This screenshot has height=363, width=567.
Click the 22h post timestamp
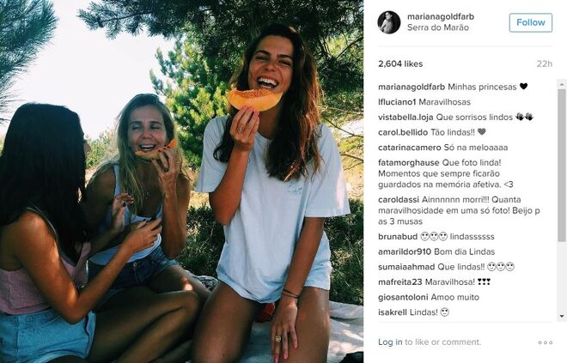544,64
